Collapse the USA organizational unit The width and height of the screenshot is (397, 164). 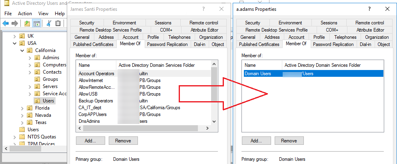click(x=15, y=43)
